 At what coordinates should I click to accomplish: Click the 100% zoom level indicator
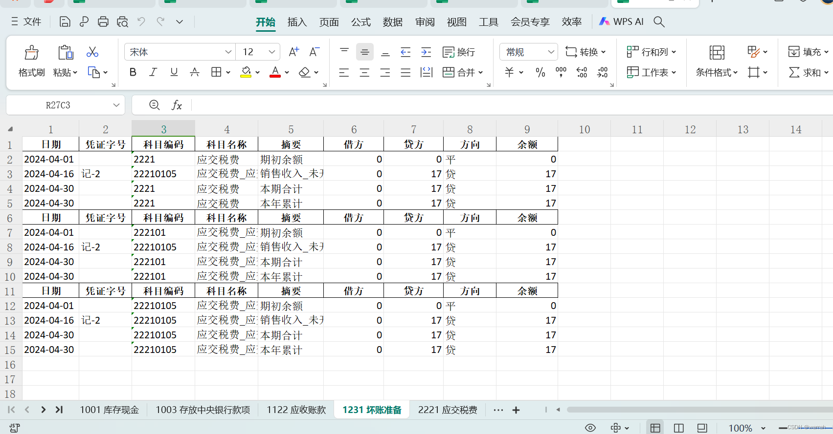coord(740,428)
